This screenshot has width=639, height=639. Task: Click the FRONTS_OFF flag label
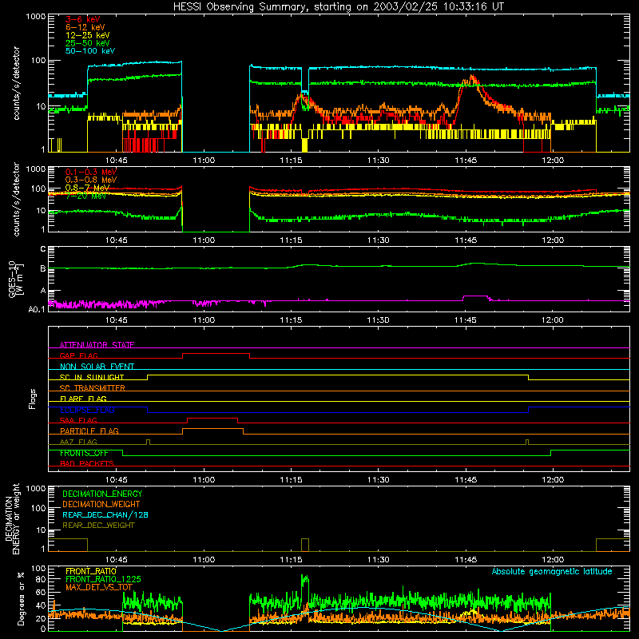84,453
